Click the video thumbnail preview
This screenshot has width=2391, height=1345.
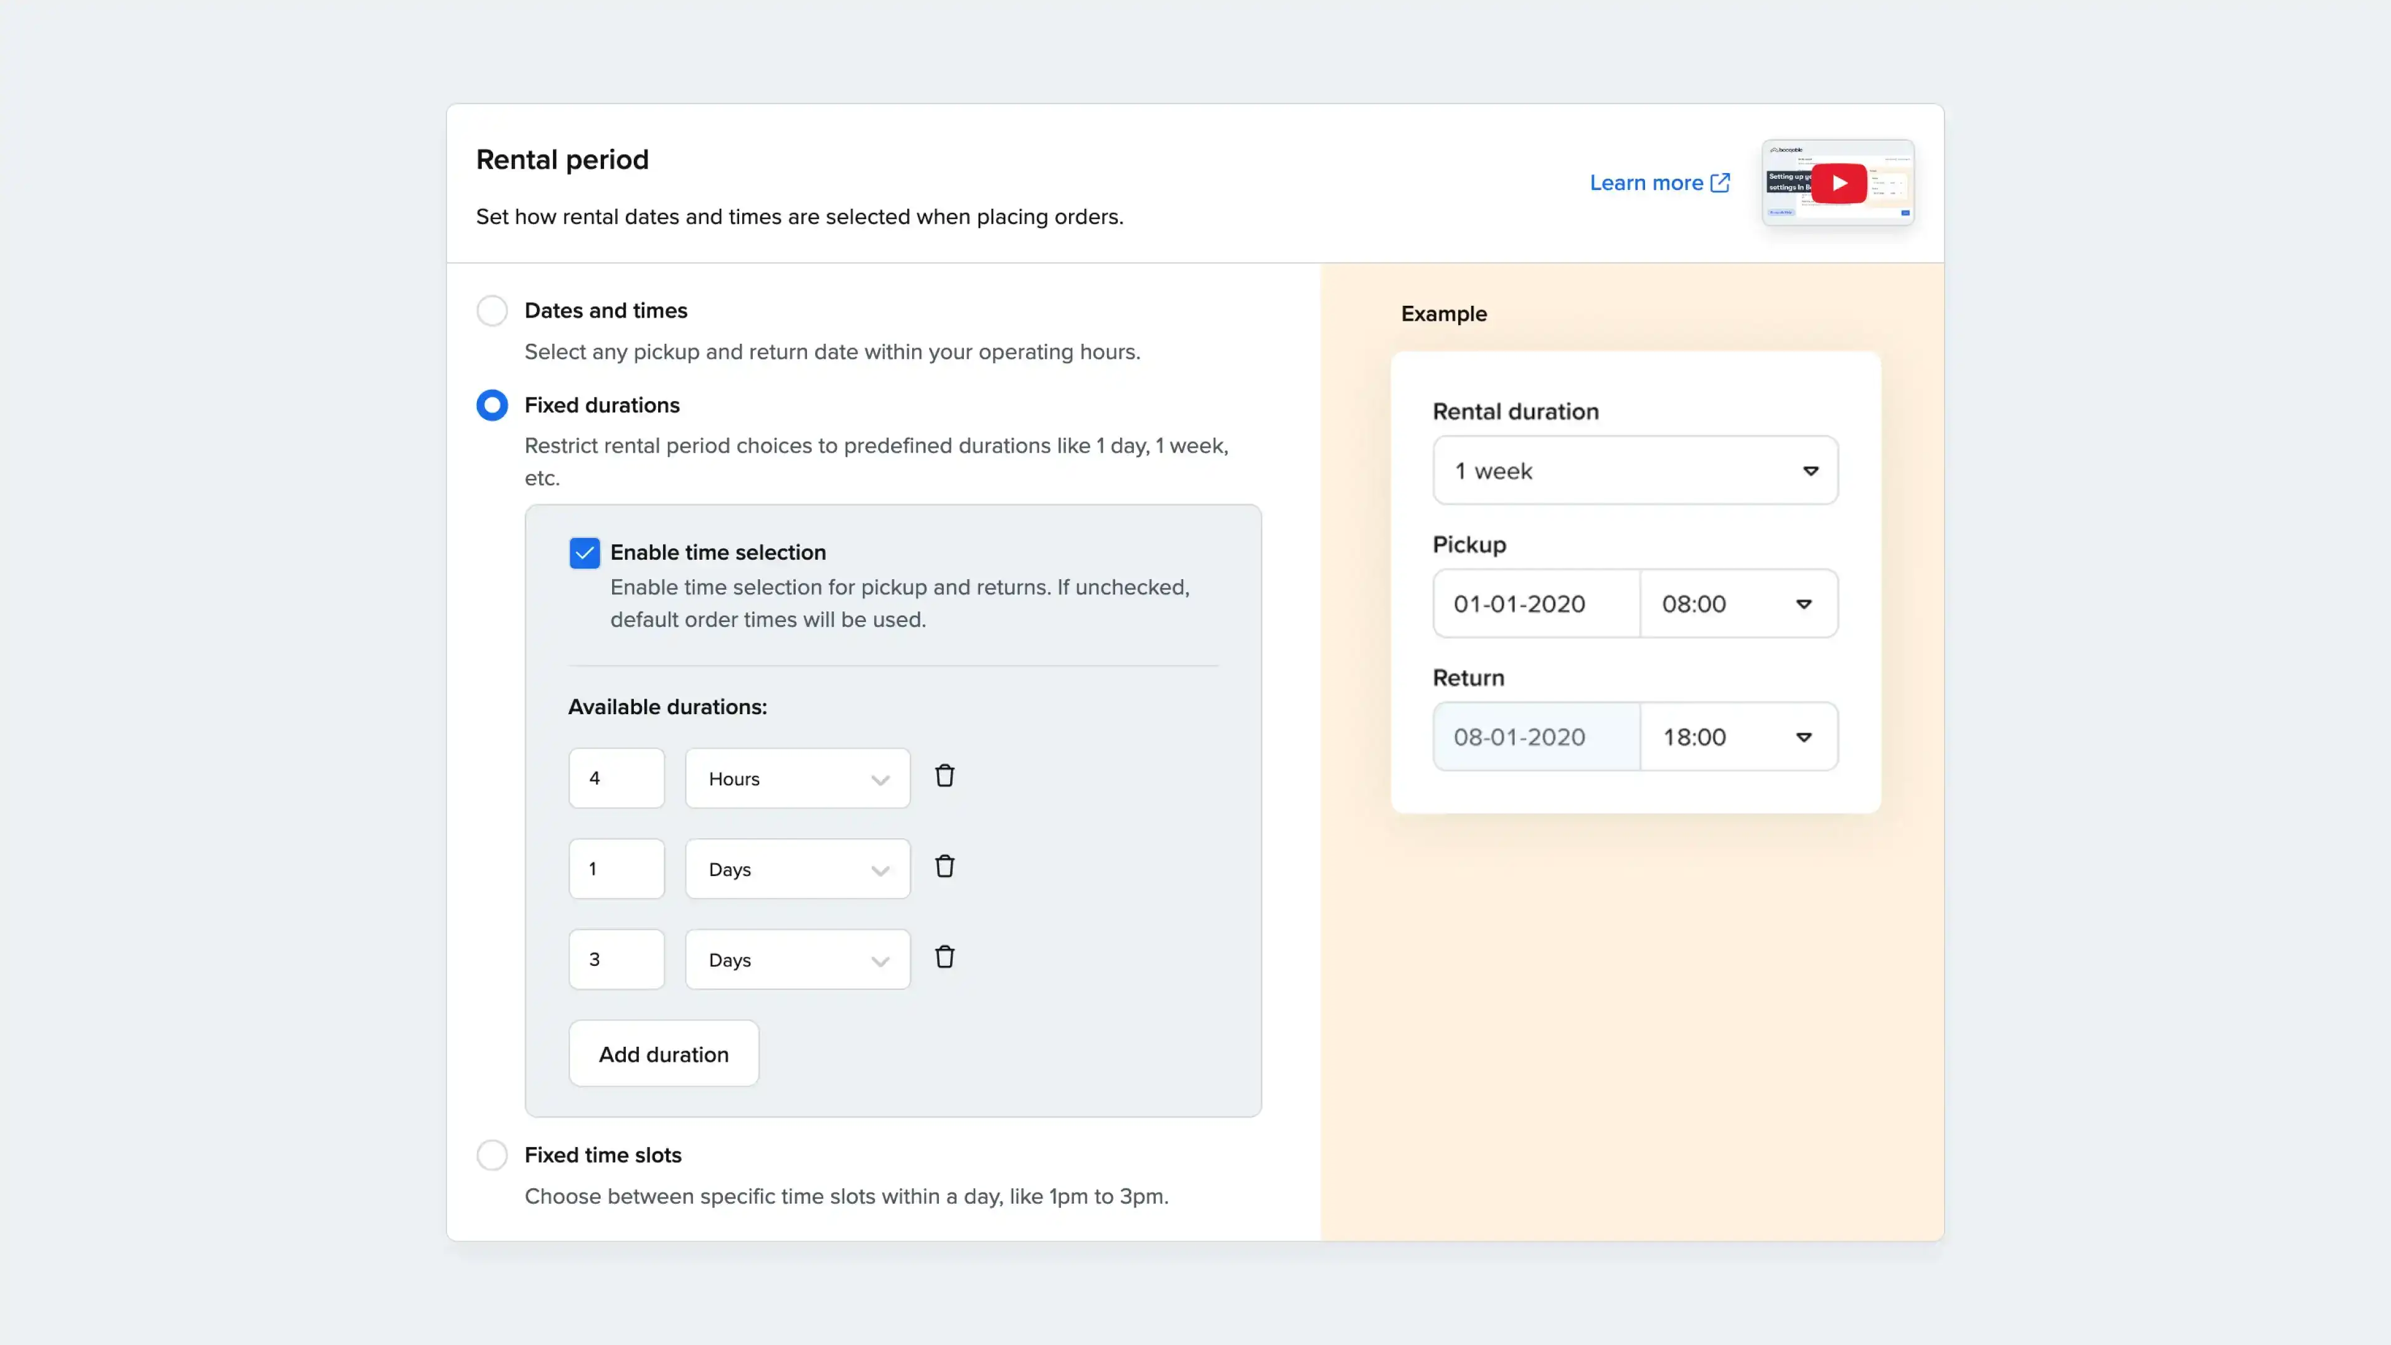1838,183
